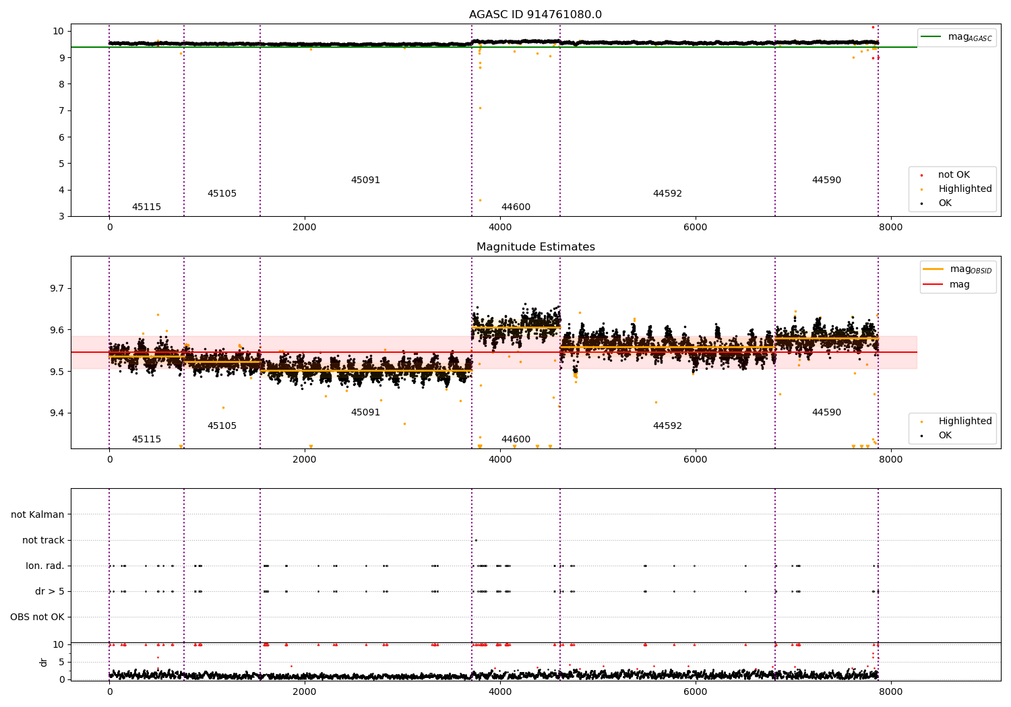Click obsid label 45105 in Magnitude Estimates plot
Viewport: 1011px width, 707px height.
(x=222, y=426)
